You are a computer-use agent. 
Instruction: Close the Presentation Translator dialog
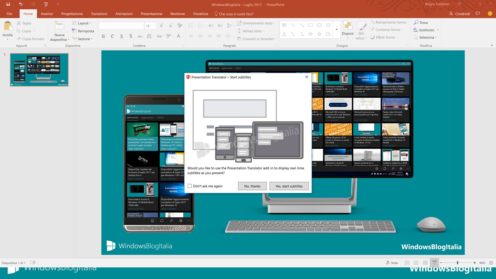pyautogui.click(x=307, y=77)
